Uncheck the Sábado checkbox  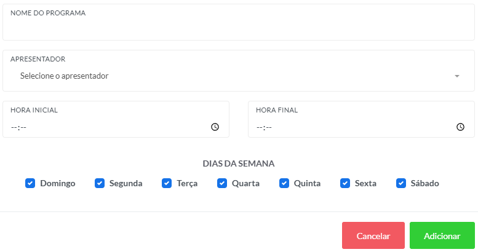(401, 183)
